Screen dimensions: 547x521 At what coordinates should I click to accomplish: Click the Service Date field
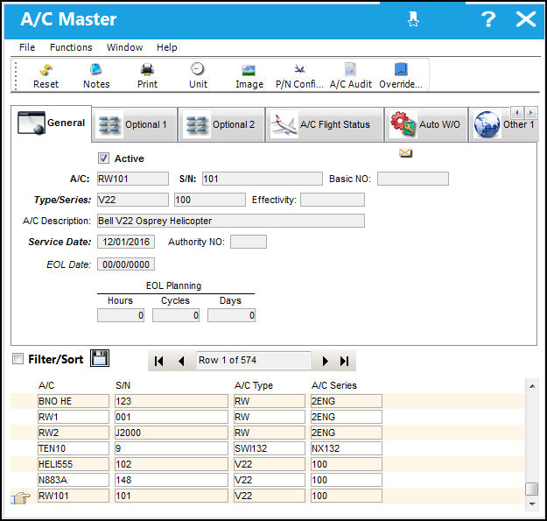[x=126, y=242]
